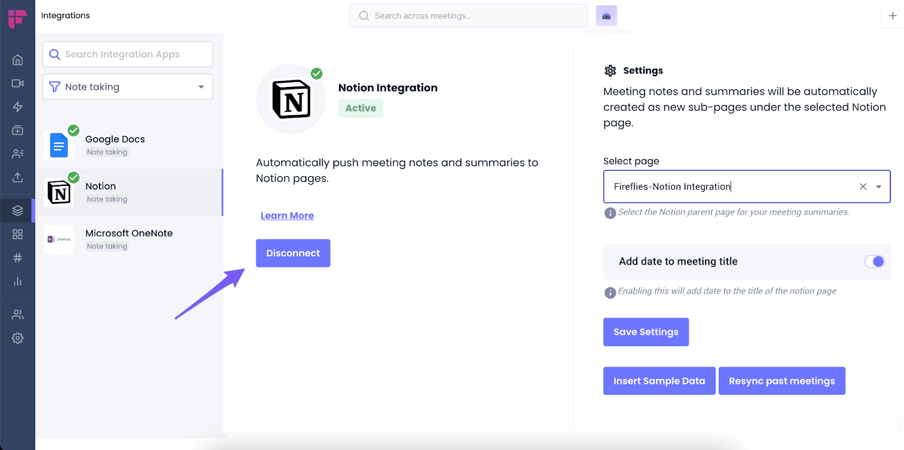The width and height of the screenshot is (904, 450).
Task: Click the Integrations page heading
Action: [x=66, y=15]
